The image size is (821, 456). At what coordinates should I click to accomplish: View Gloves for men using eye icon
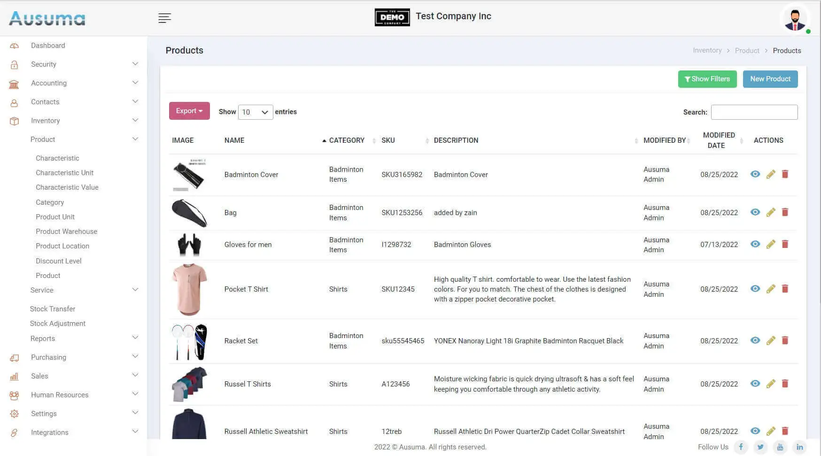point(755,244)
